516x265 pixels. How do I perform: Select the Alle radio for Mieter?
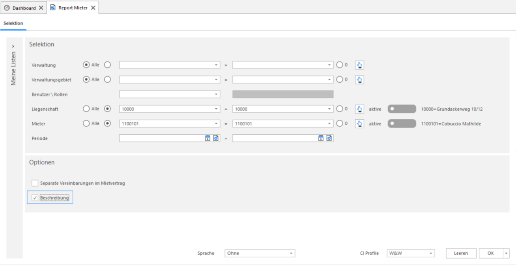tap(86, 124)
